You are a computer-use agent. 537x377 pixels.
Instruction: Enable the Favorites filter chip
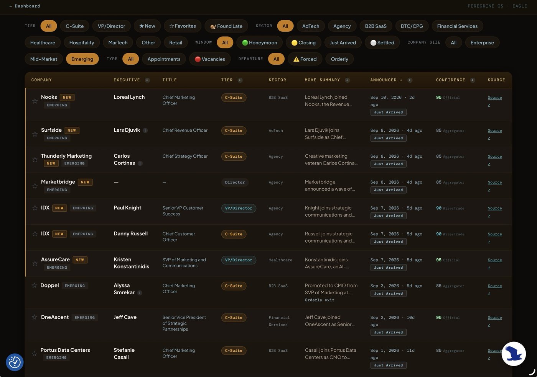click(183, 26)
